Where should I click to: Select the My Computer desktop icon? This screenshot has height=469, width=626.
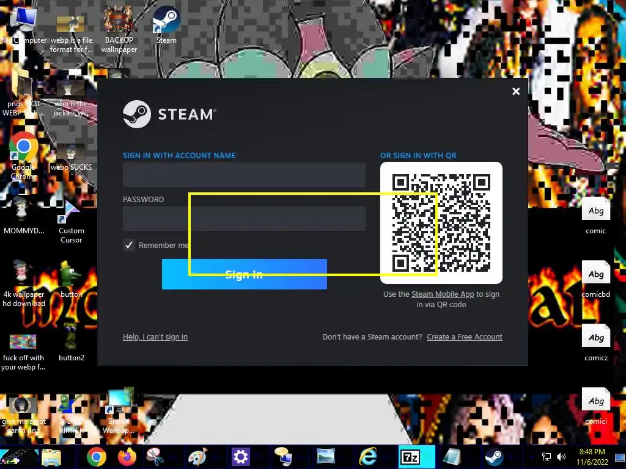(x=24, y=24)
